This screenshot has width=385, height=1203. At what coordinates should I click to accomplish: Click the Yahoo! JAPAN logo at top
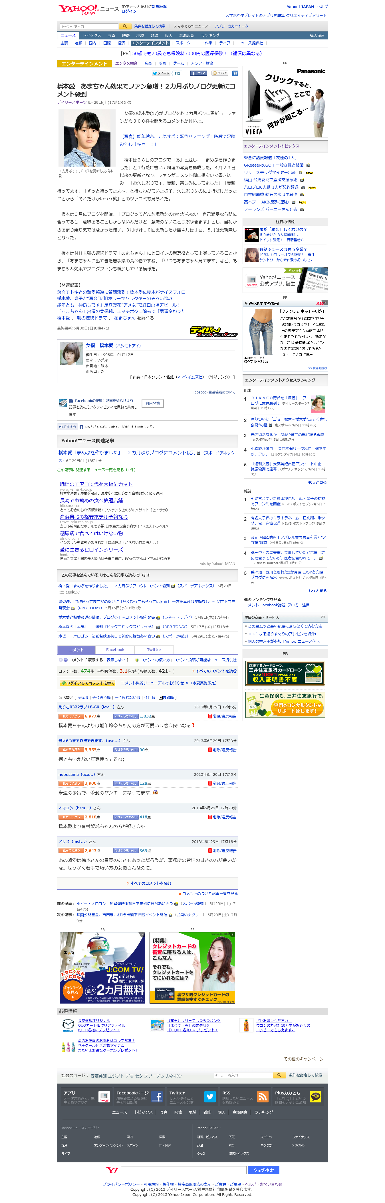pyautogui.click(x=78, y=9)
